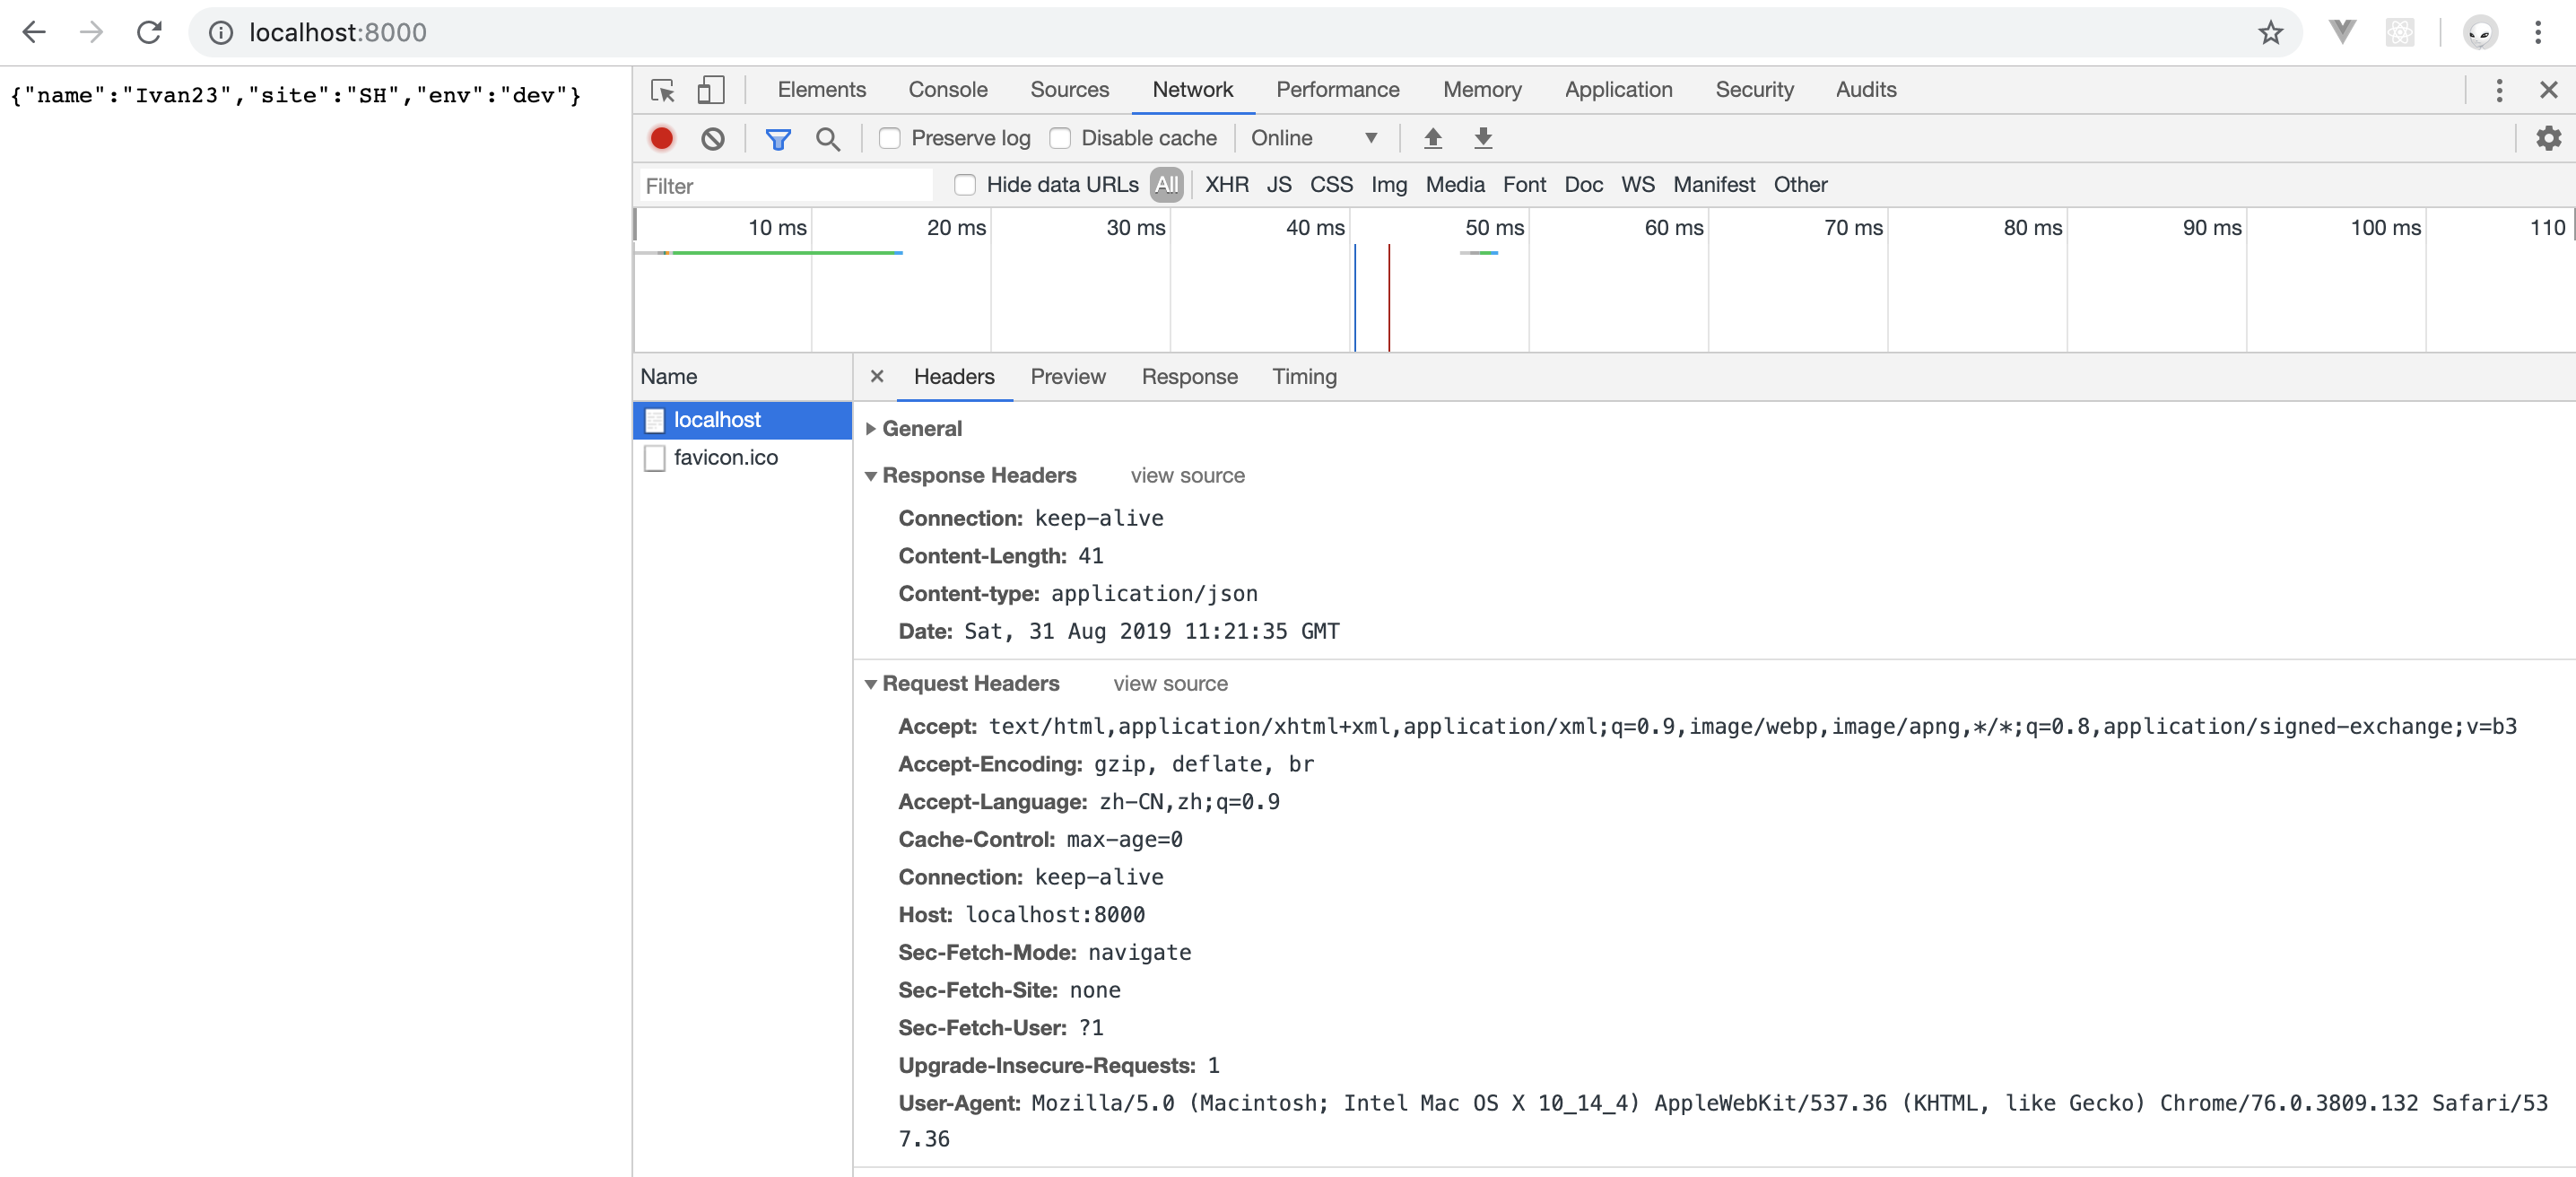Click the Filter text input field
The height and width of the screenshot is (1177, 2576).
tap(785, 186)
